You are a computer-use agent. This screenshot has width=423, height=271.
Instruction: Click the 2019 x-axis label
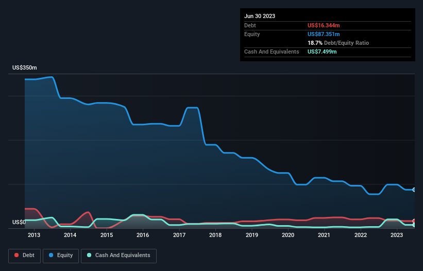(x=252, y=235)
